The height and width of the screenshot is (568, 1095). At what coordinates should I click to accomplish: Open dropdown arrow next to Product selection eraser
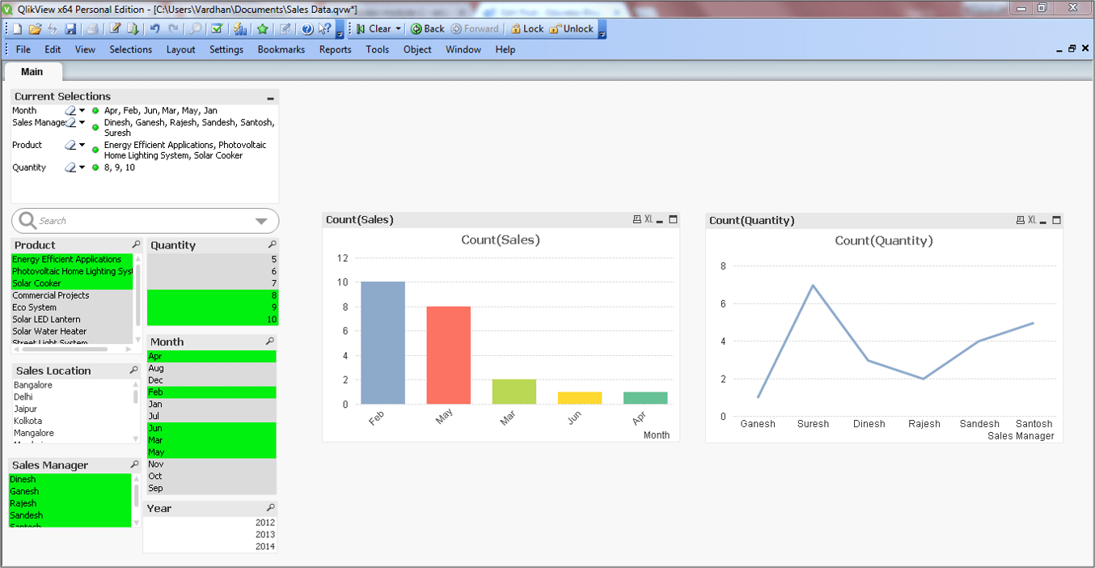pos(82,146)
